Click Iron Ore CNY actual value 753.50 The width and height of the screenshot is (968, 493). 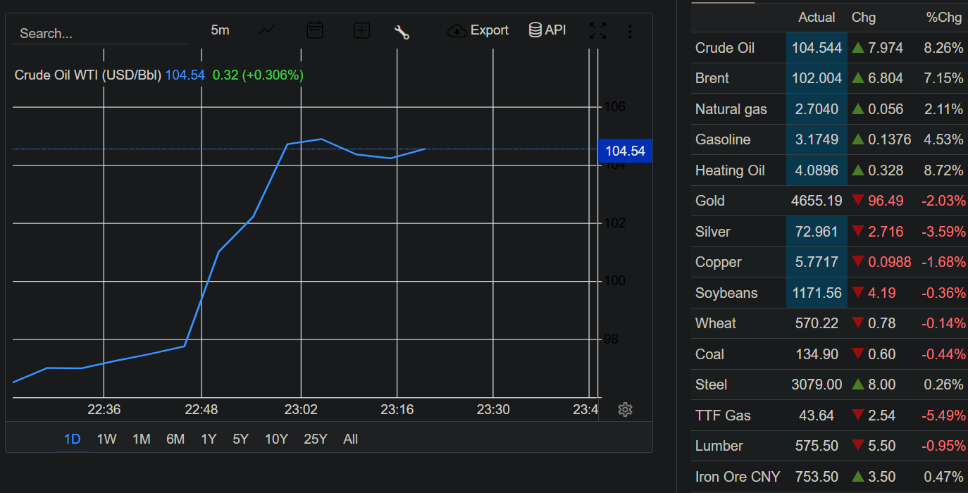point(817,477)
